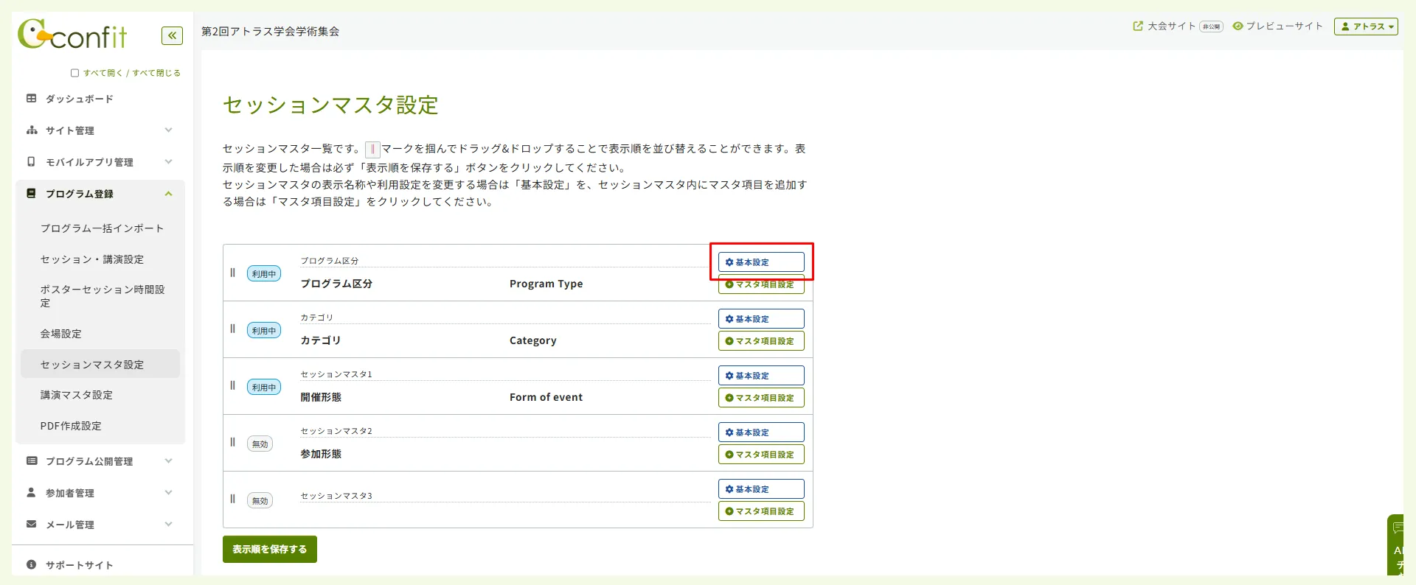Click the Confit logo
The height and width of the screenshot is (585, 1416).
point(72,35)
